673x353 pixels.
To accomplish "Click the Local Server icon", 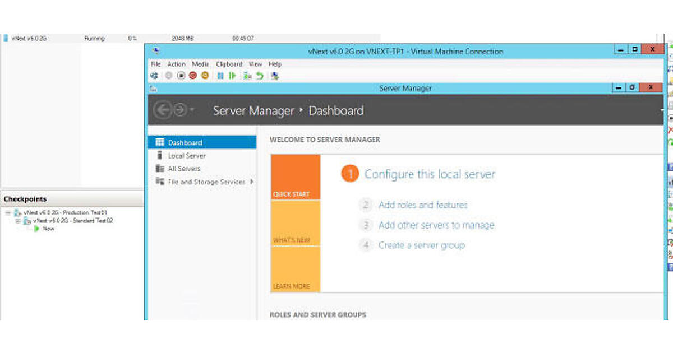I will point(159,156).
